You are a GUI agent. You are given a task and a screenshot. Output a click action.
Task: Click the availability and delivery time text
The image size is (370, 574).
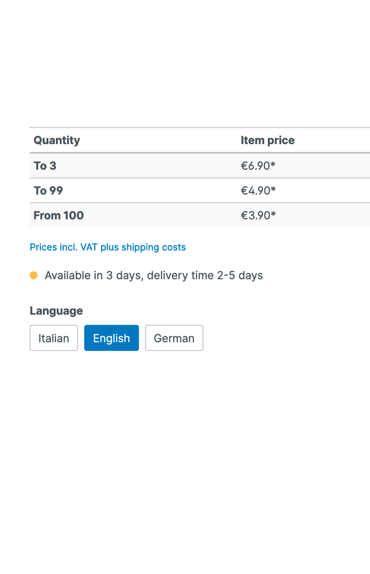(x=153, y=275)
